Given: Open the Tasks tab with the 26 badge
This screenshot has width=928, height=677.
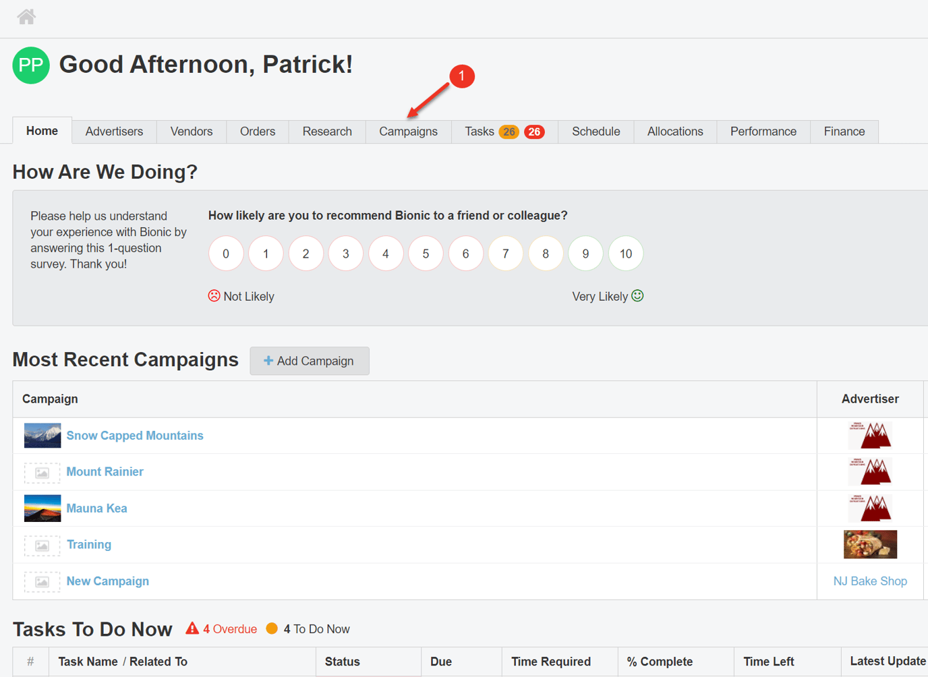Looking at the screenshot, I should [x=479, y=131].
